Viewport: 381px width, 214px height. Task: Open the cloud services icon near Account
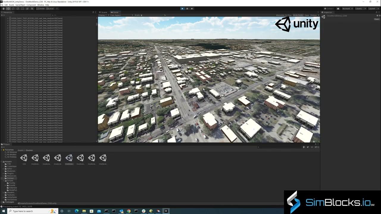click(338, 8)
